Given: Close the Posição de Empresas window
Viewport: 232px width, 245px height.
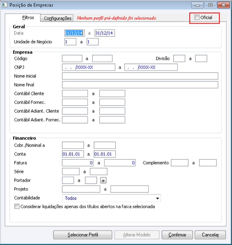Looking at the screenshot, I should (223, 5).
